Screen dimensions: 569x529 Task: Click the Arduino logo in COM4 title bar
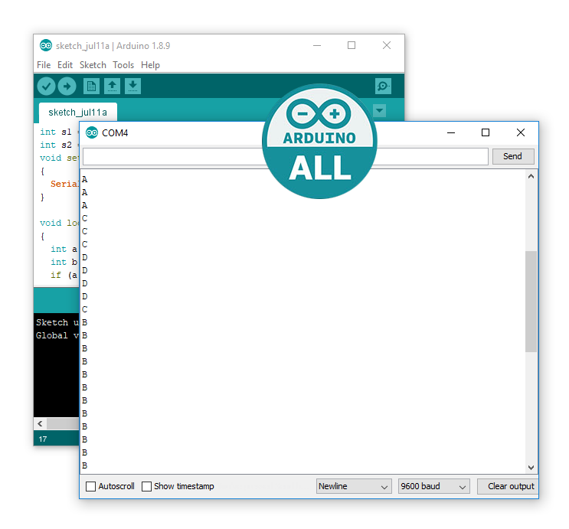pyautogui.click(x=92, y=132)
